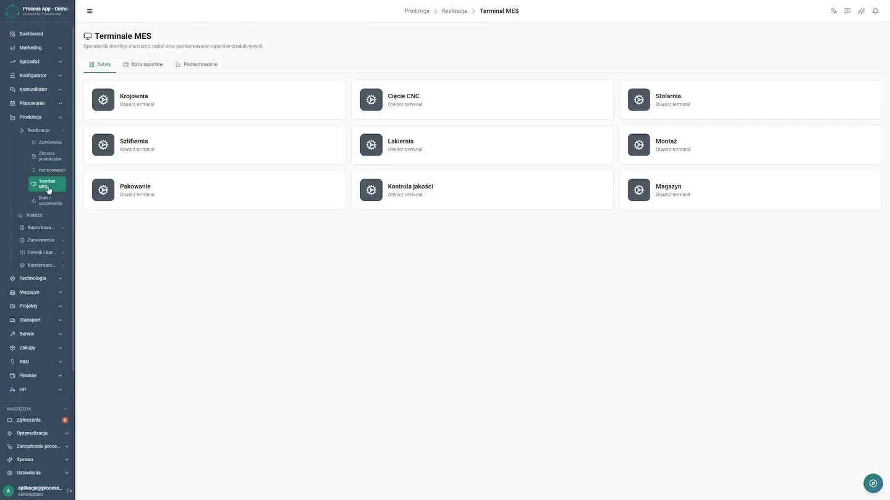Expand the Konfigurator menu chevron
This screenshot has height=500, width=890.
[61, 75]
